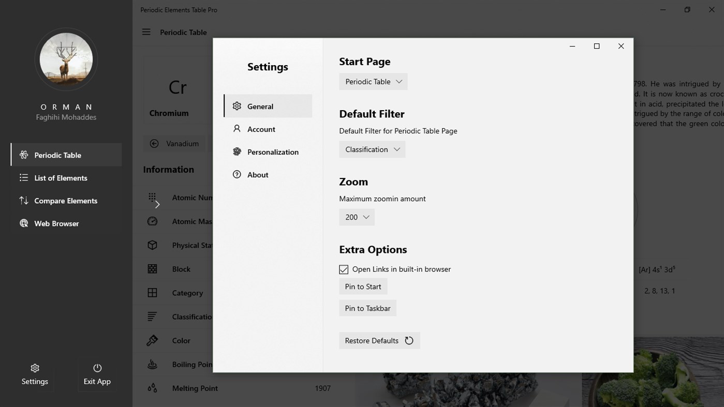Open Compare Elements in the sidebar
The image size is (724, 407).
pyautogui.click(x=67, y=201)
